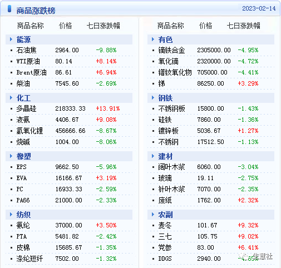Select the 多晶硅 commodity name
This screenshot has width=281, height=268.
[x=26, y=108]
